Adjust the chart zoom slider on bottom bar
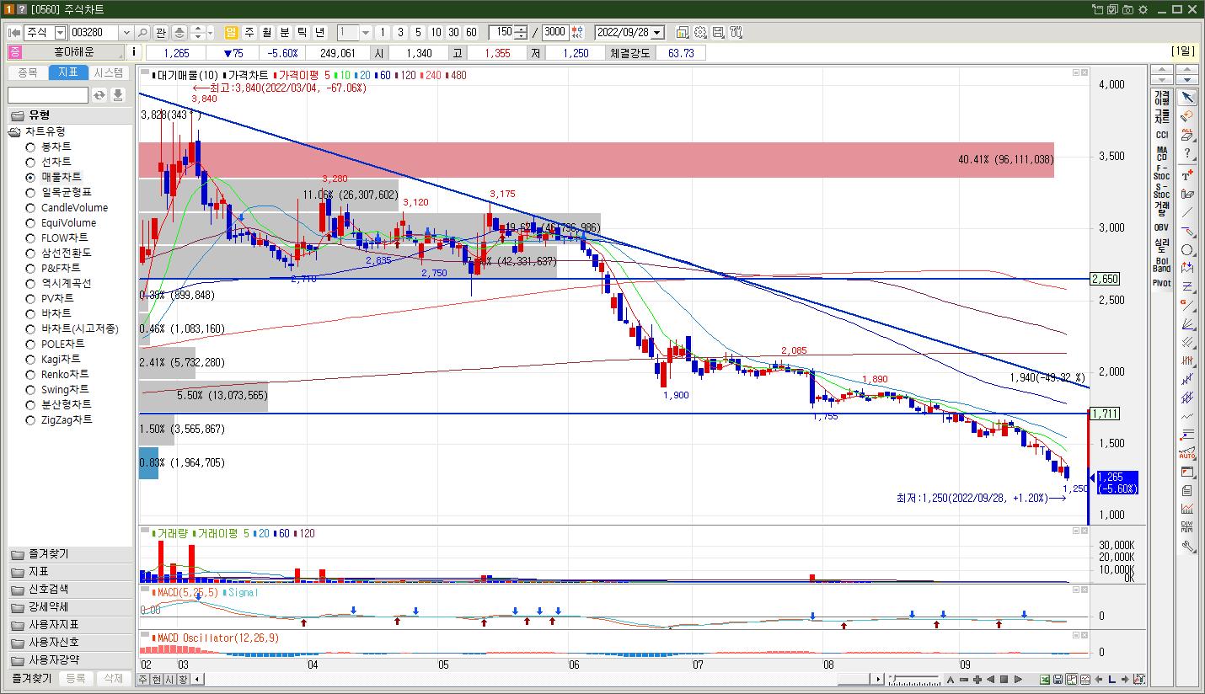1205x694 pixels. click(915, 680)
